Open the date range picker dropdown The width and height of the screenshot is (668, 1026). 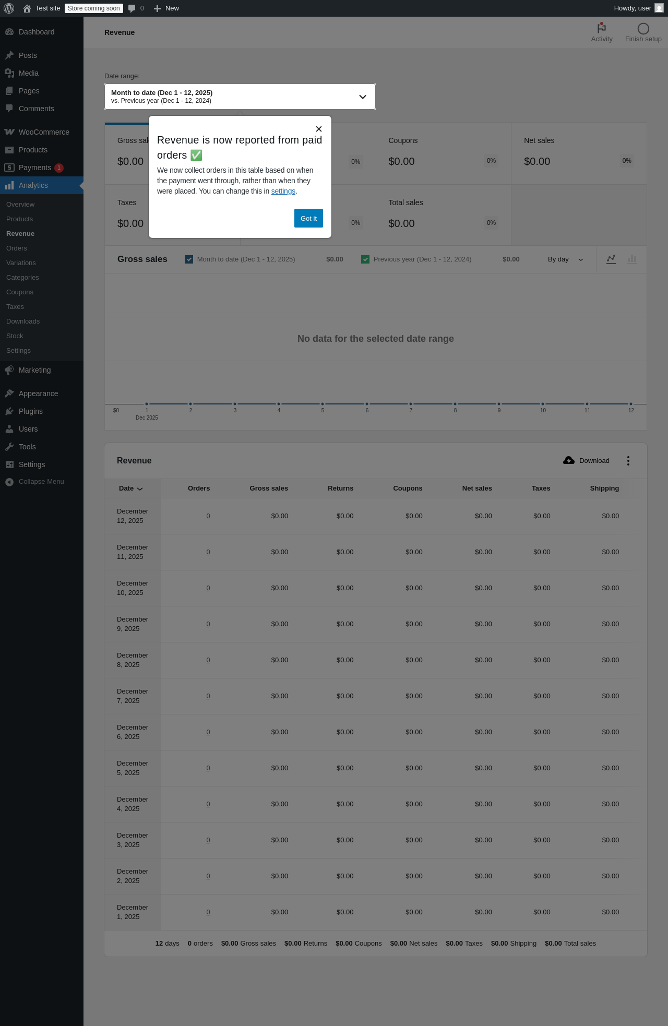(x=240, y=97)
